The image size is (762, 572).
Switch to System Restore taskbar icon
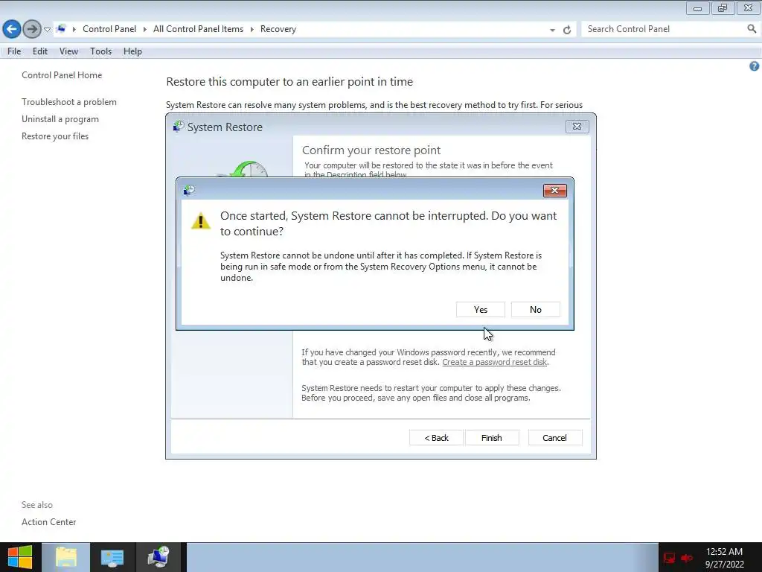[159, 557]
